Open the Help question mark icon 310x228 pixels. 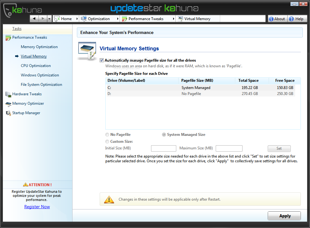291,19
